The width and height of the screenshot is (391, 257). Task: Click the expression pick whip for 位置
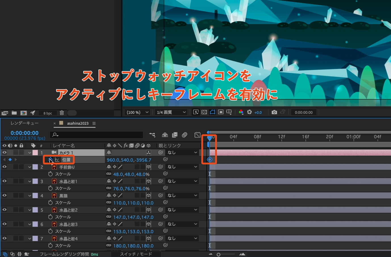pyautogui.click(x=166, y=160)
